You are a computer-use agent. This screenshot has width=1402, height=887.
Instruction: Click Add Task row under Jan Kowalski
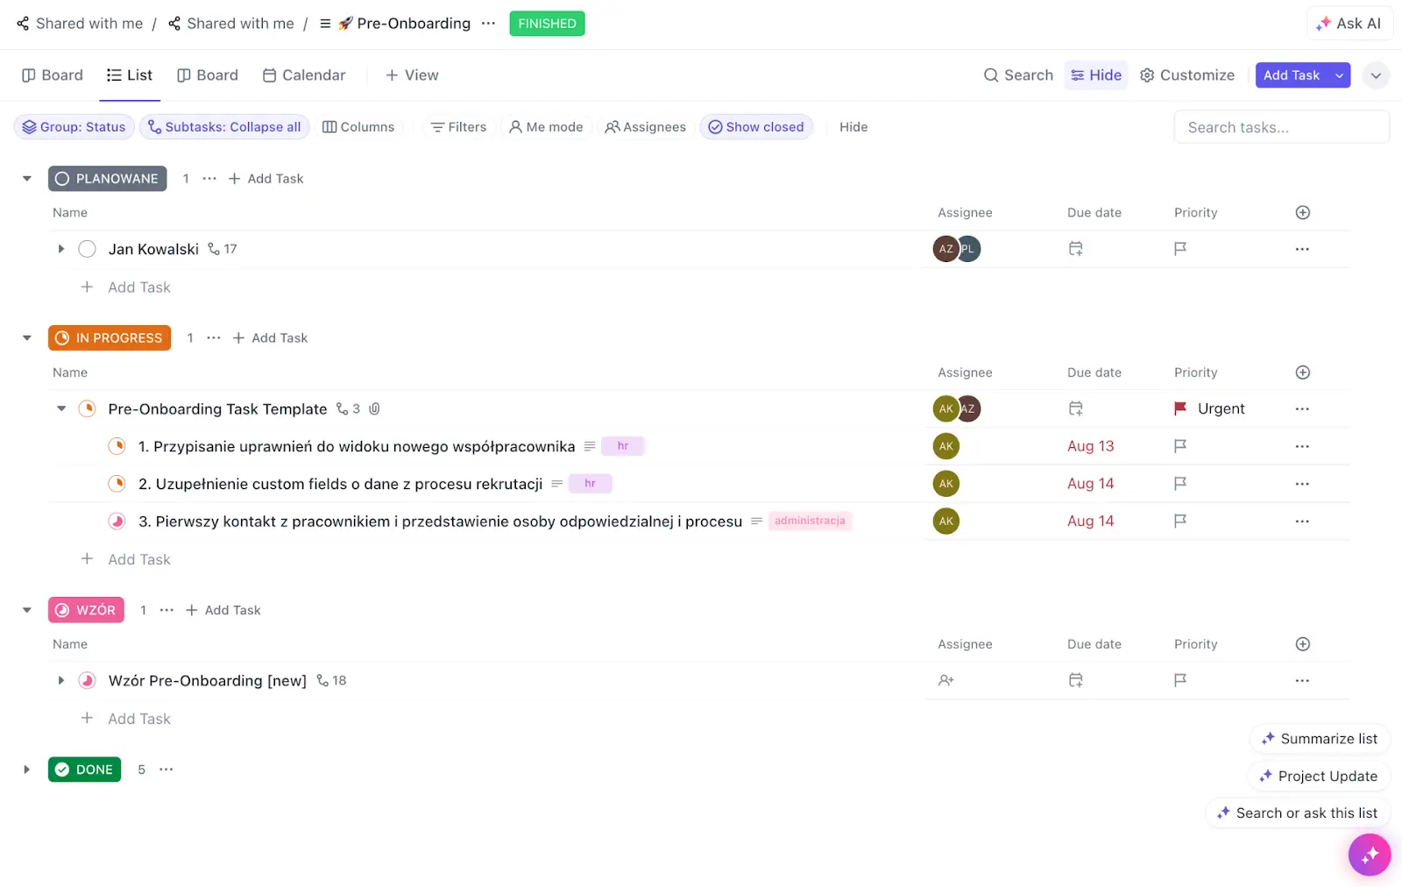click(125, 287)
